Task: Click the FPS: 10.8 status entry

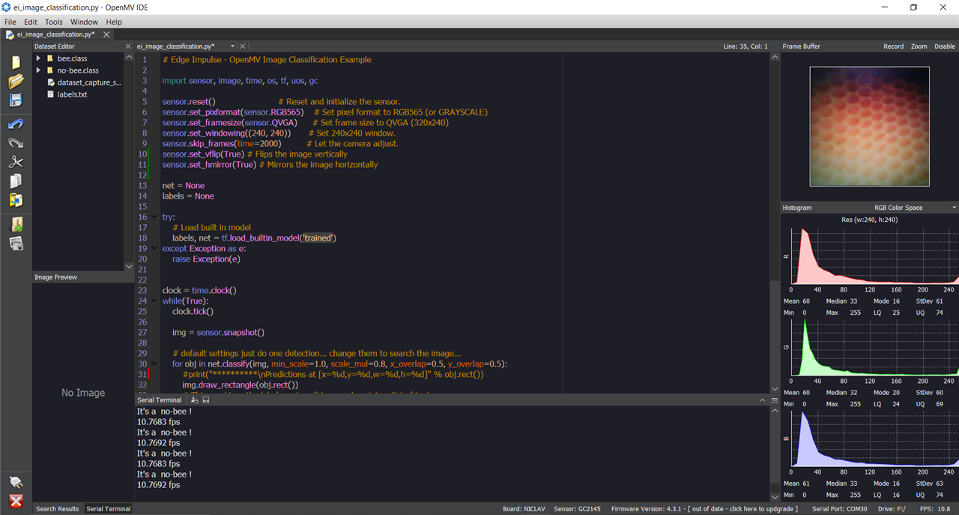Action: 934,509
